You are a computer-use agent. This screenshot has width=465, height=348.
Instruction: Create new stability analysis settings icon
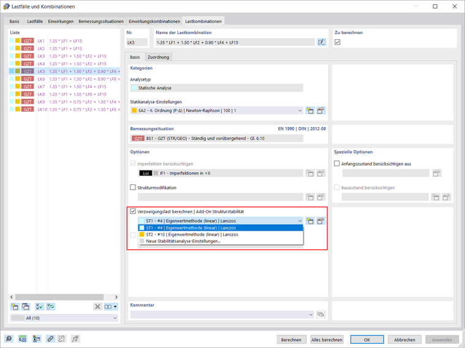[x=310, y=221]
